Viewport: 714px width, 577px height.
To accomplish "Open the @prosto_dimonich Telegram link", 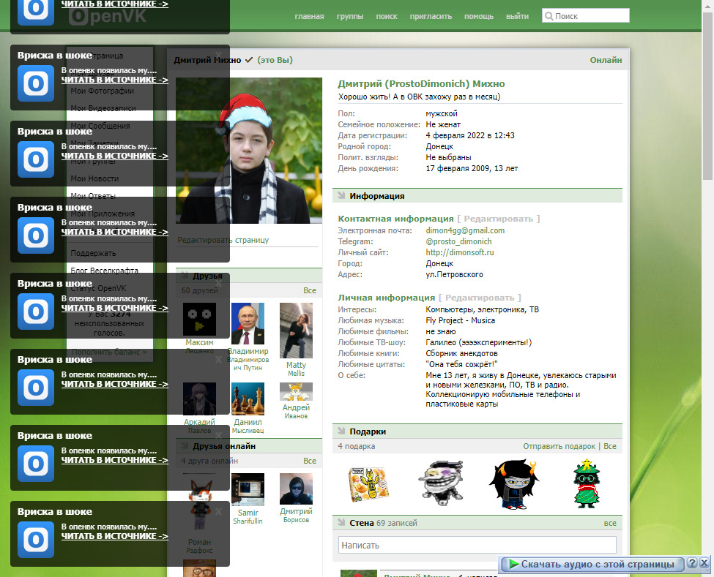I will [458, 241].
